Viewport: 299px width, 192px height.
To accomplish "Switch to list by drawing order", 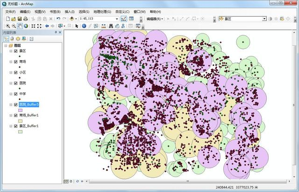I will (x=6, y=39).
